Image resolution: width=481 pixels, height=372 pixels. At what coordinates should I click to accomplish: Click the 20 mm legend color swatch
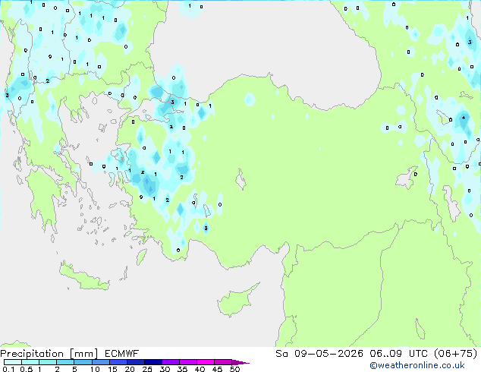pyautogui.click(x=136, y=362)
